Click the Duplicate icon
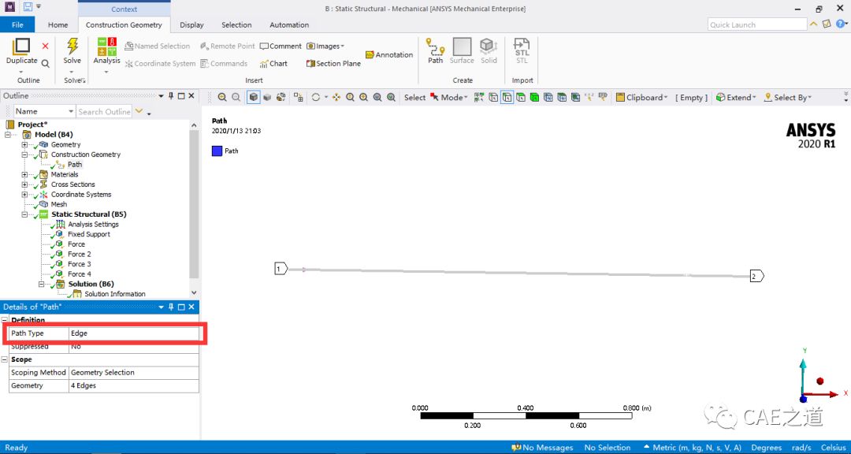This screenshot has height=454, width=851. pos(21,47)
